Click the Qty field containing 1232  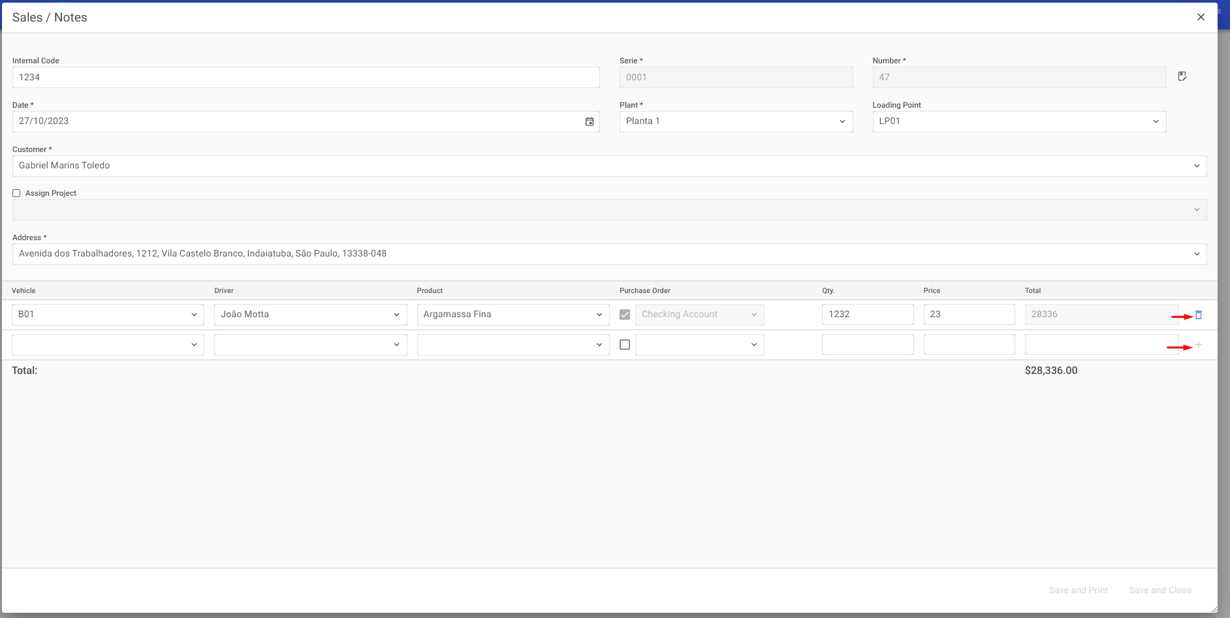(867, 315)
